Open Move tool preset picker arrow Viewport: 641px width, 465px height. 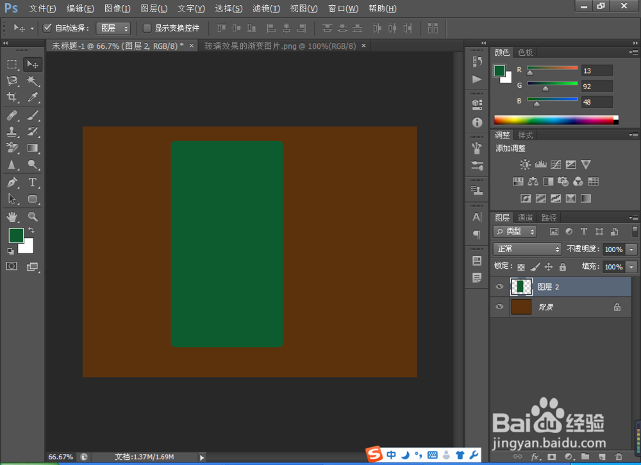coord(32,28)
